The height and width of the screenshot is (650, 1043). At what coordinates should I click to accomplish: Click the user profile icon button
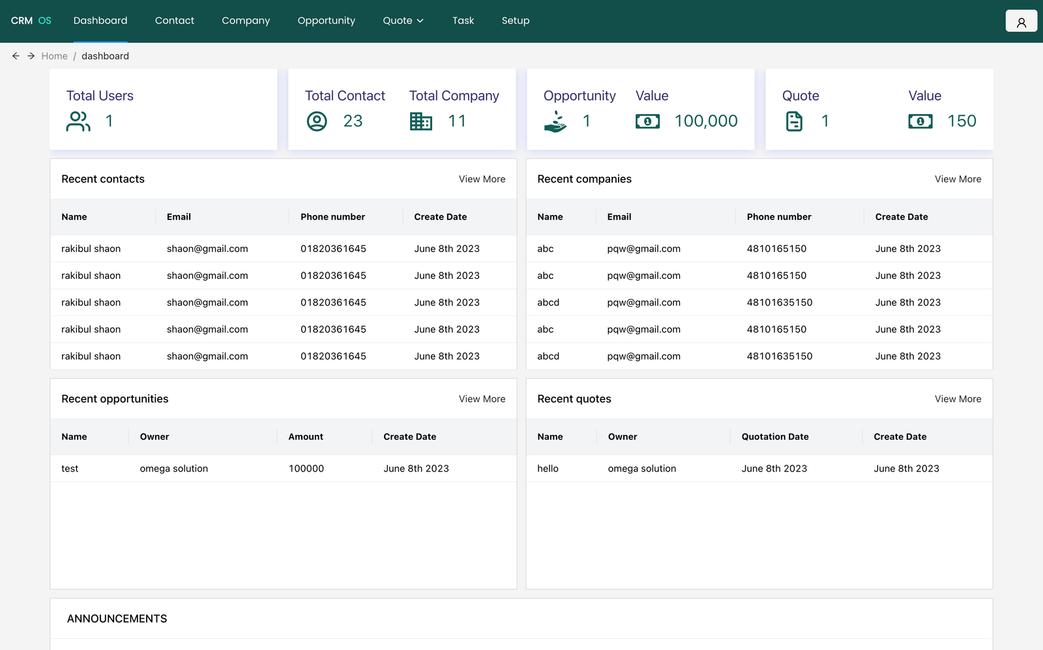(x=1021, y=21)
